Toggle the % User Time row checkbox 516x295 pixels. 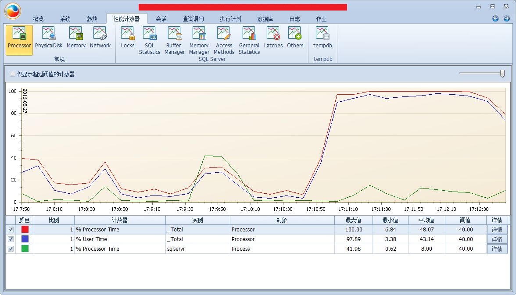11,239
